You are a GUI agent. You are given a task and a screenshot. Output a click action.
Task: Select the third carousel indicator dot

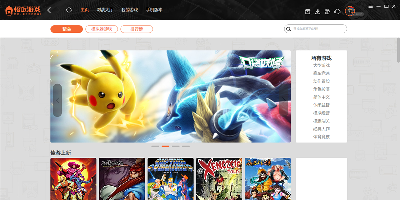(176, 146)
